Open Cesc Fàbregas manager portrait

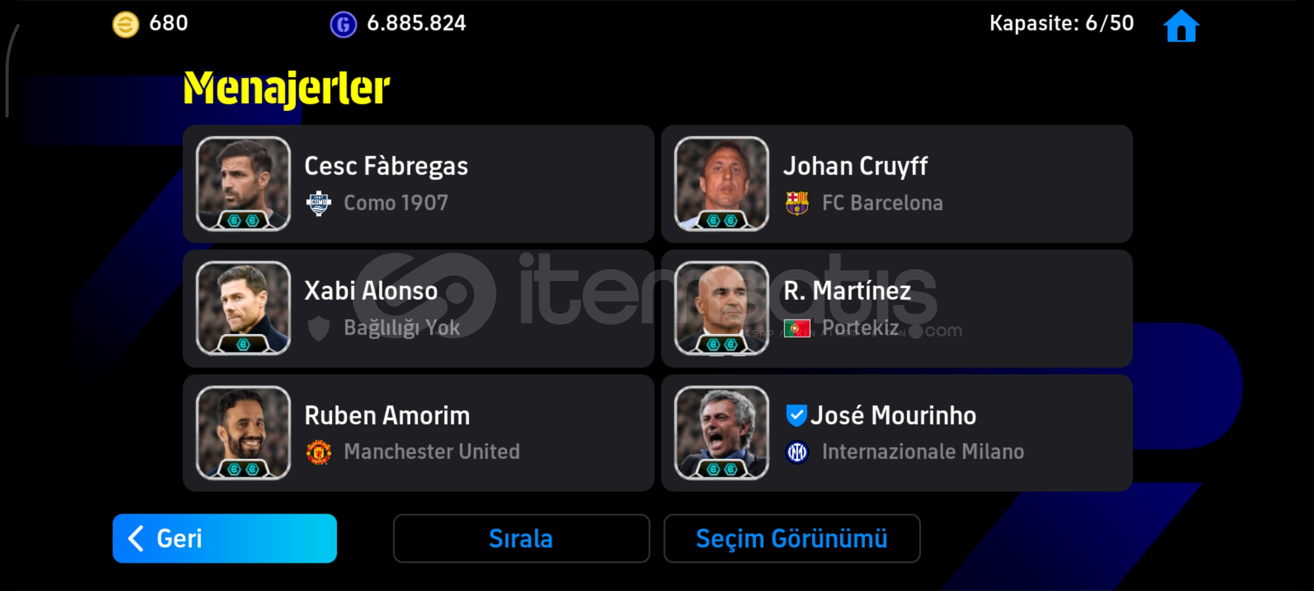243,184
